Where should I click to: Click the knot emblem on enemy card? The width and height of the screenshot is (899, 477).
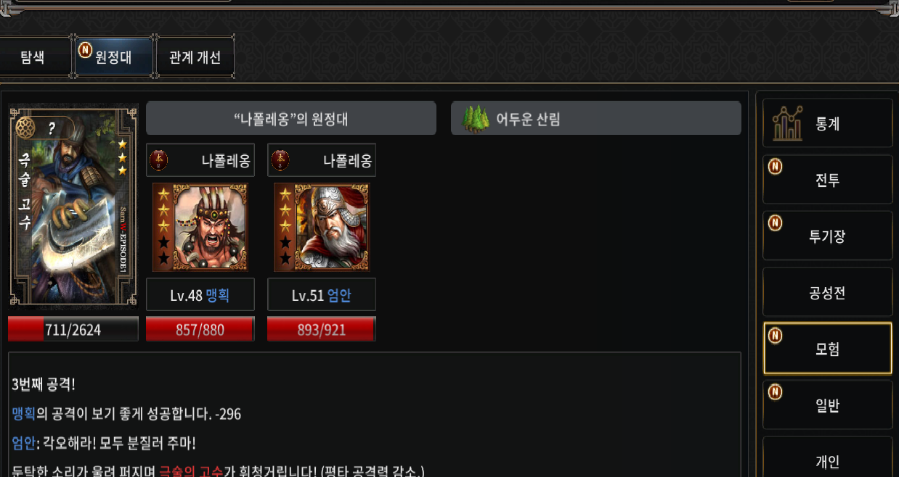click(x=26, y=127)
